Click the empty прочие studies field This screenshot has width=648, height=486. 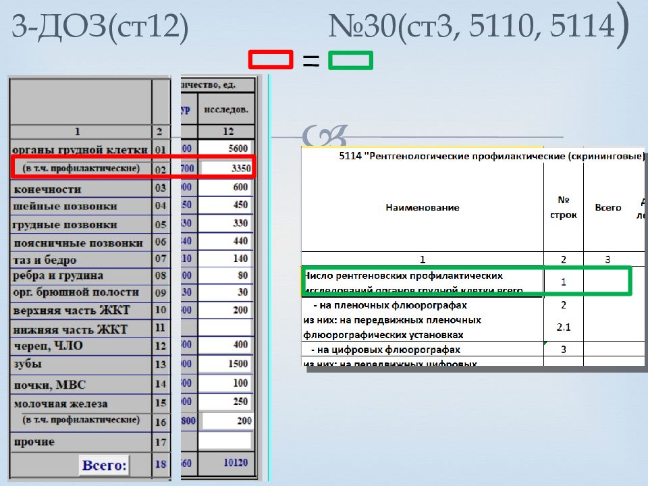(226, 441)
